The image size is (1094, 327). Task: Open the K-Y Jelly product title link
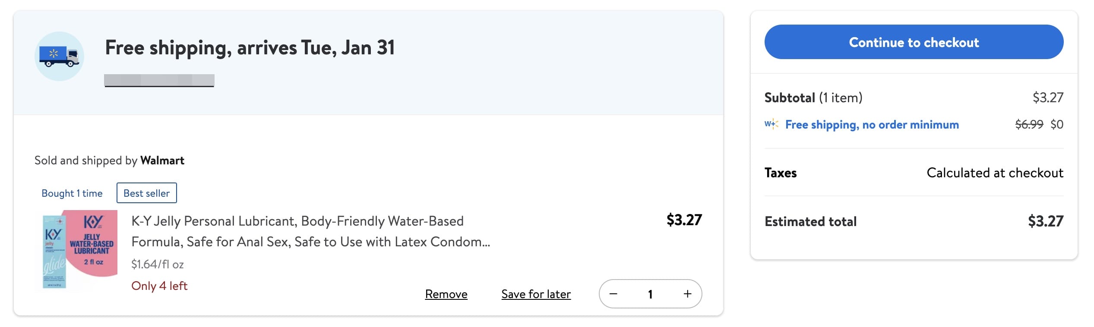(310, 231)
